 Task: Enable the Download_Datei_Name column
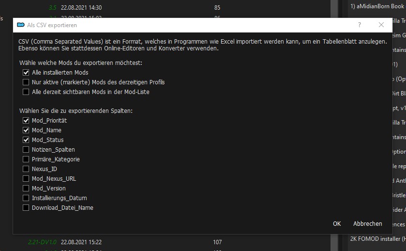26,208
